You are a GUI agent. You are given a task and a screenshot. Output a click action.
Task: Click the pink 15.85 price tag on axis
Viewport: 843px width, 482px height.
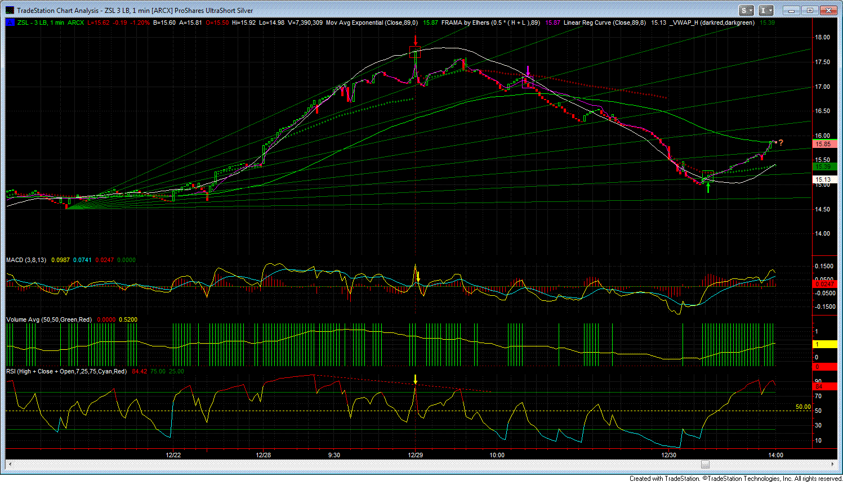(824, 144)
